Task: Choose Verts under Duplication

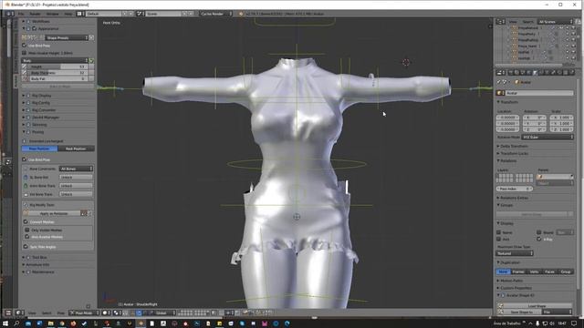Action: tap(534, 272)
